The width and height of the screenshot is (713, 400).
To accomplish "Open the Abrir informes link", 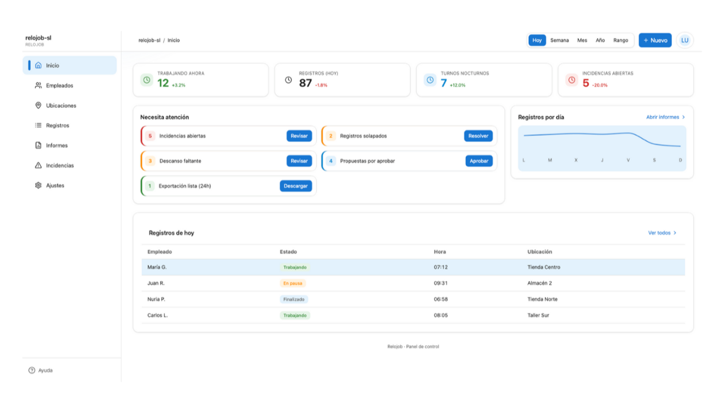I will click(665, 118).
